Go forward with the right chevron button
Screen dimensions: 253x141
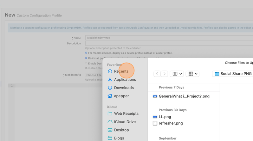(164, 74)
